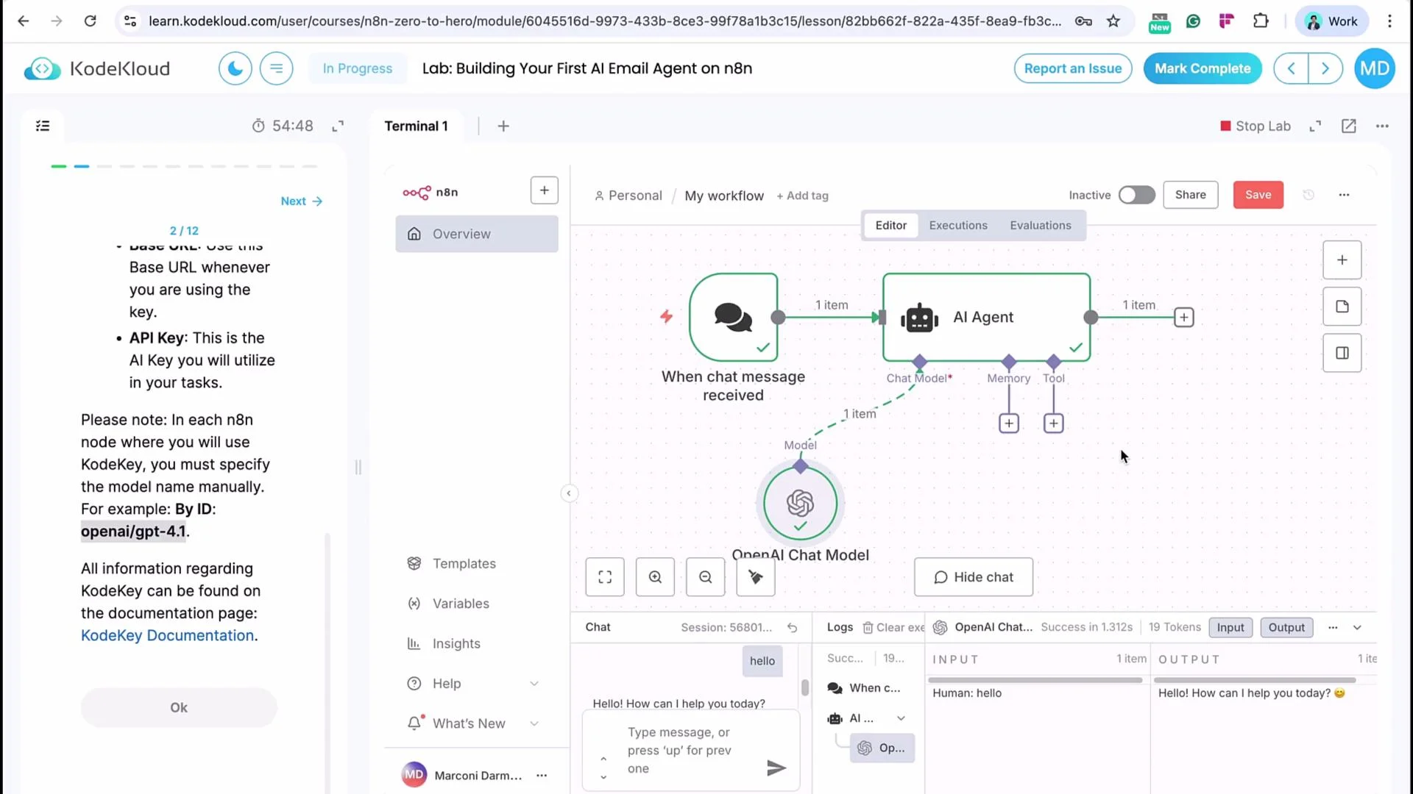Open the focus panel icon on canvas
The height and width of the screenshot is (794, 1413).
(1342, 353)
